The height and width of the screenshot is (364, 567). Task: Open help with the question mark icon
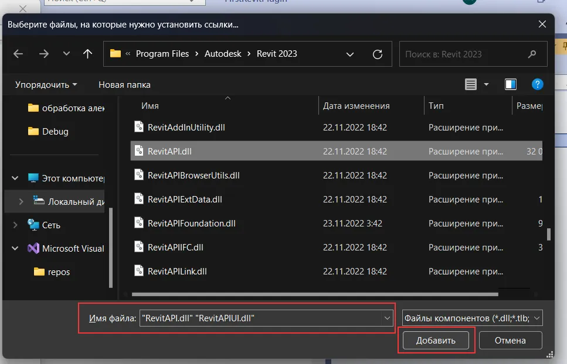(x=537, y=84)
